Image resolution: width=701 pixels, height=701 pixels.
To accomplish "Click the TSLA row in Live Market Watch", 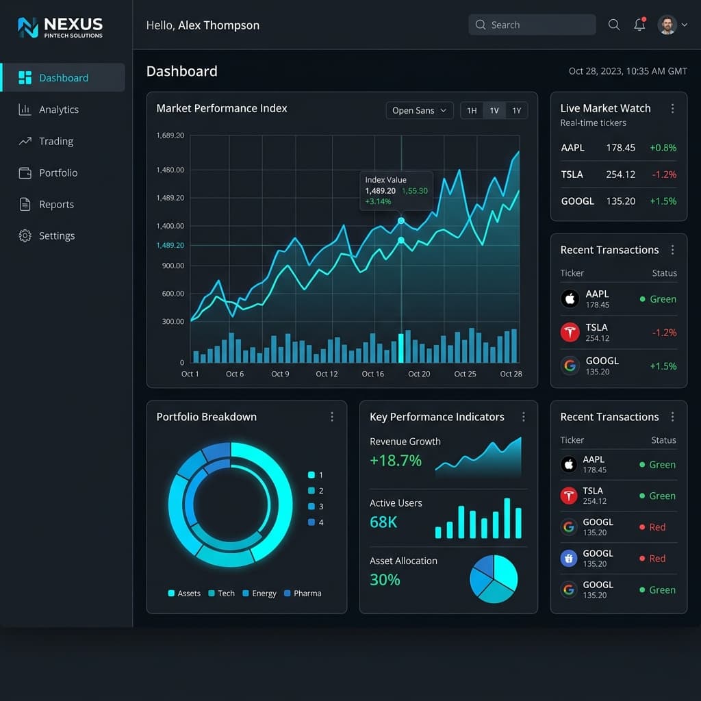I will coord(619,175).
